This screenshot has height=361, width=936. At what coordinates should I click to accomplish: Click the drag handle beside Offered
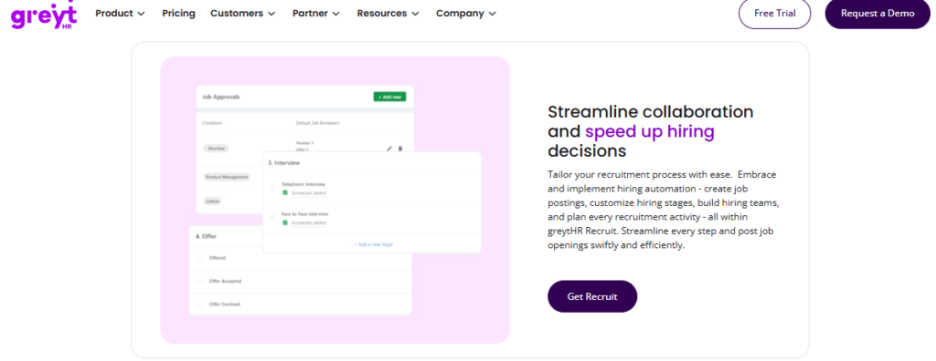pyautogui.click(x=200, y=258)
